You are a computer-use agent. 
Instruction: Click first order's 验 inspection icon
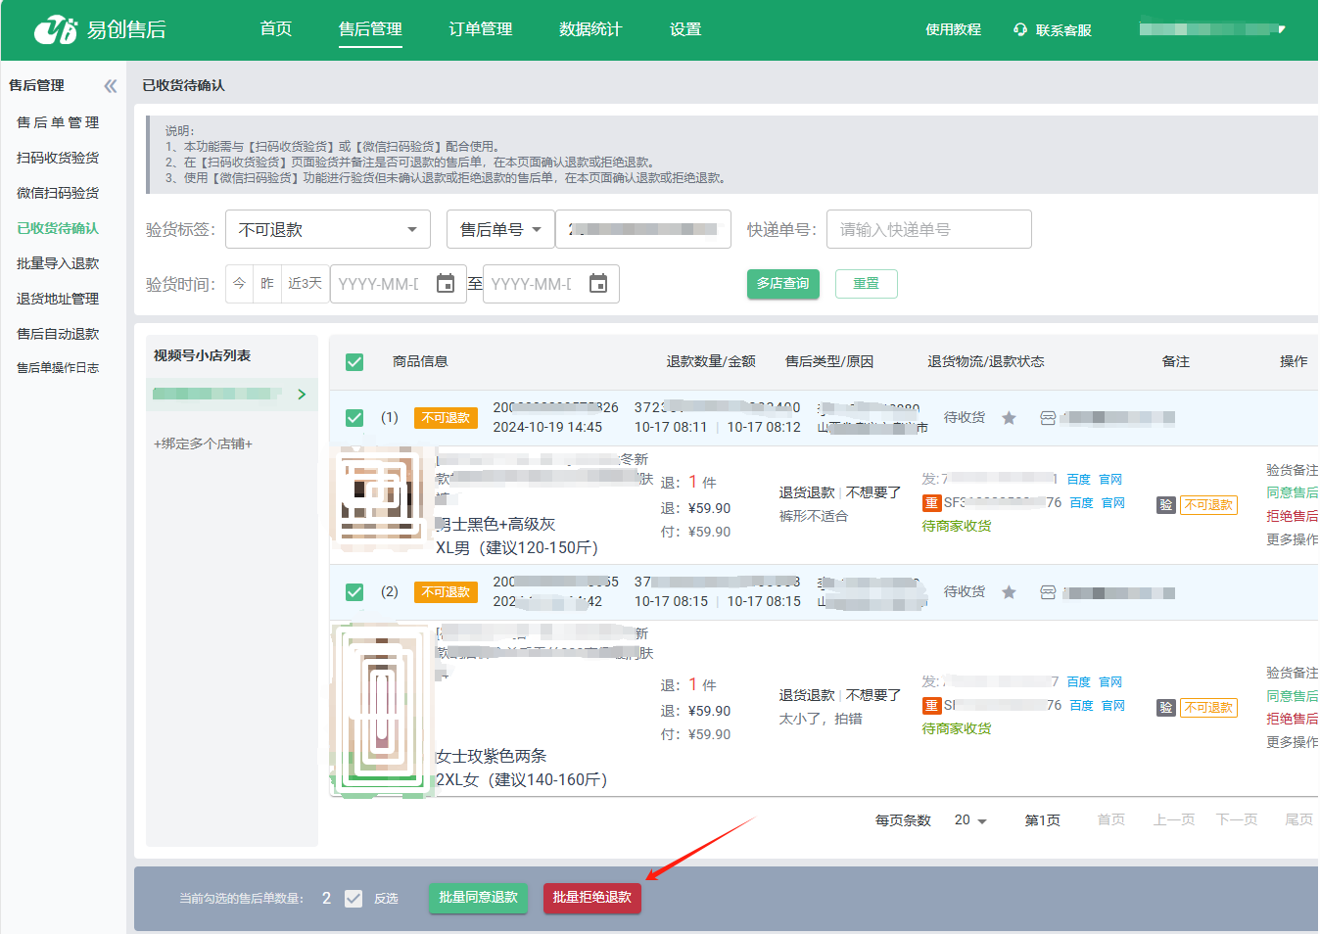(1165, 505)
